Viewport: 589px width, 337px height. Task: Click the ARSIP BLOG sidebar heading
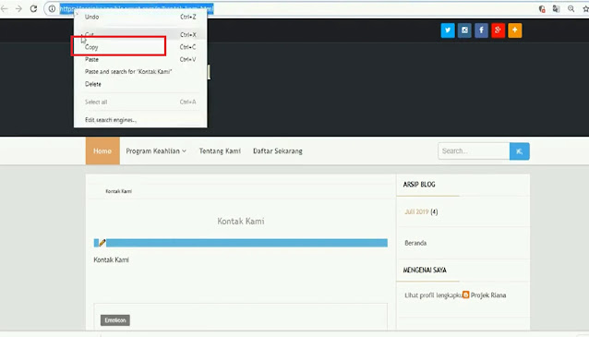pos(419,185)
